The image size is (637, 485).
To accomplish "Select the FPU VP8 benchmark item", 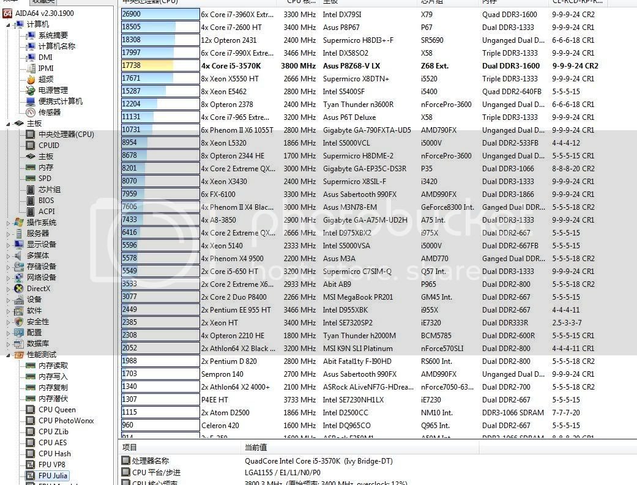I will [x=51, y=465].
